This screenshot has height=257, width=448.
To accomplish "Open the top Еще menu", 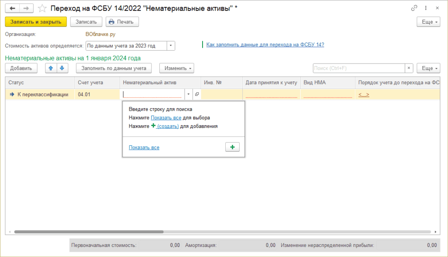I will (428, 22).
